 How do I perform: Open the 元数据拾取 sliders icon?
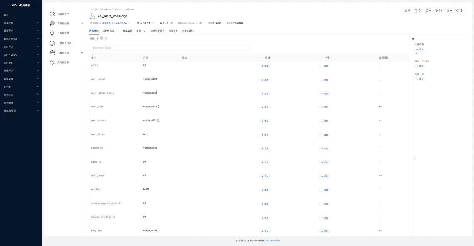click(52, 63)
